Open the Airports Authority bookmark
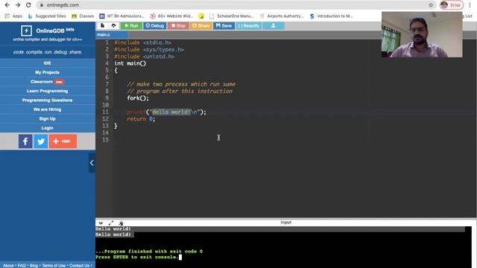477x268 pixels. click(x=282, y=16)
